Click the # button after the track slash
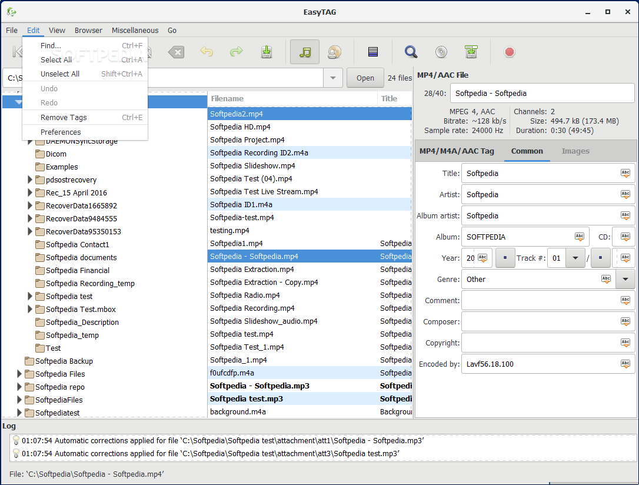The height and width of the screenshot is (485, 639). coord(600,258)
